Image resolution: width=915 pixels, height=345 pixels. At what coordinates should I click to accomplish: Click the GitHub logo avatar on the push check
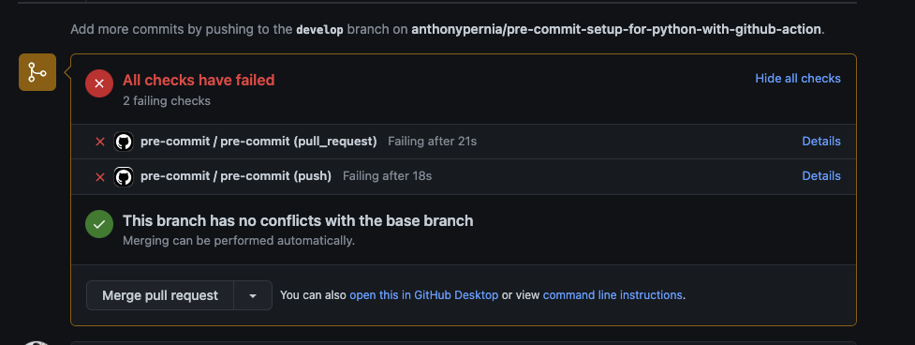[x=123, y=176]
